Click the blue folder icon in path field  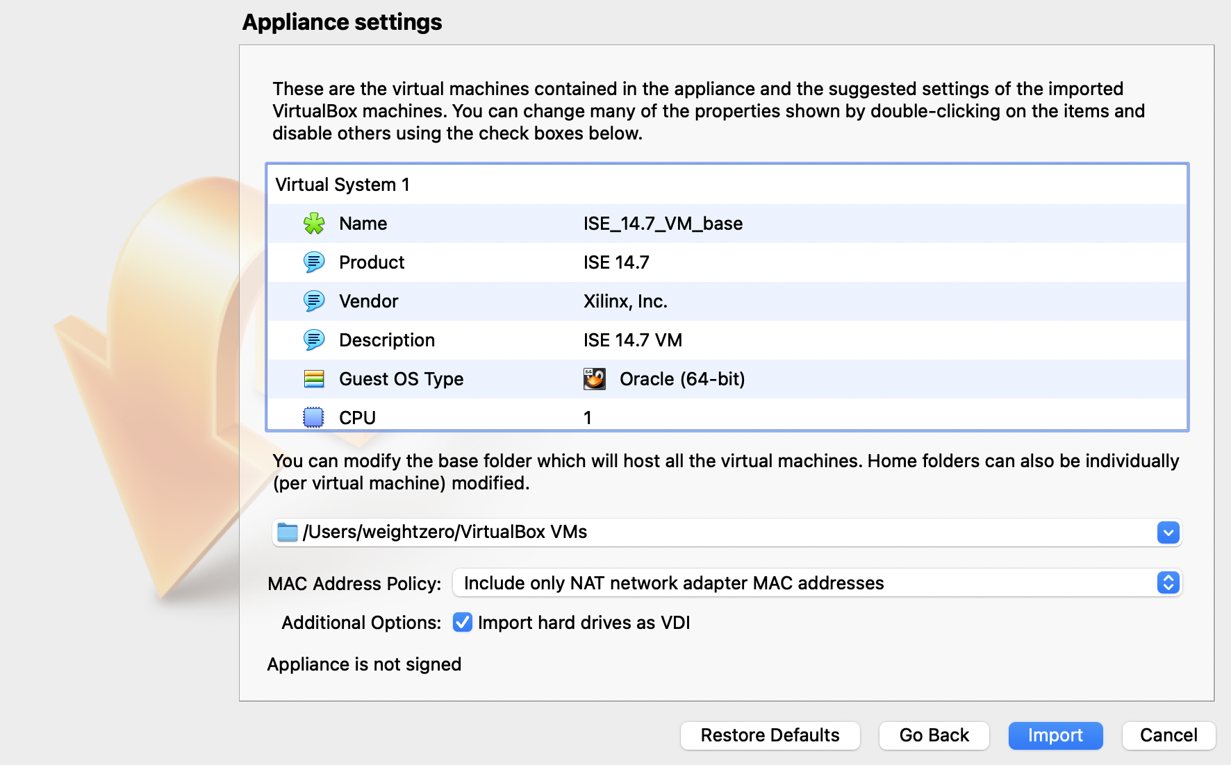(x=288, y=532)
